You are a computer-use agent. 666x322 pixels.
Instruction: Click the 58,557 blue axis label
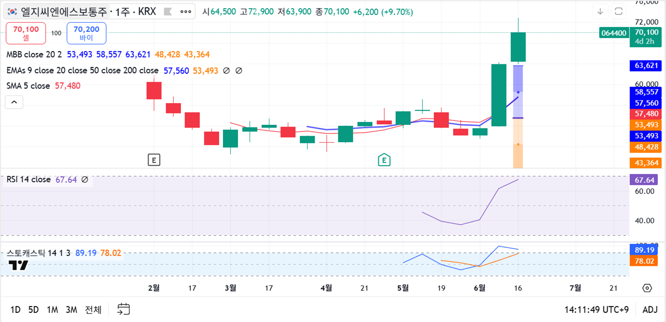coord(646,92)
